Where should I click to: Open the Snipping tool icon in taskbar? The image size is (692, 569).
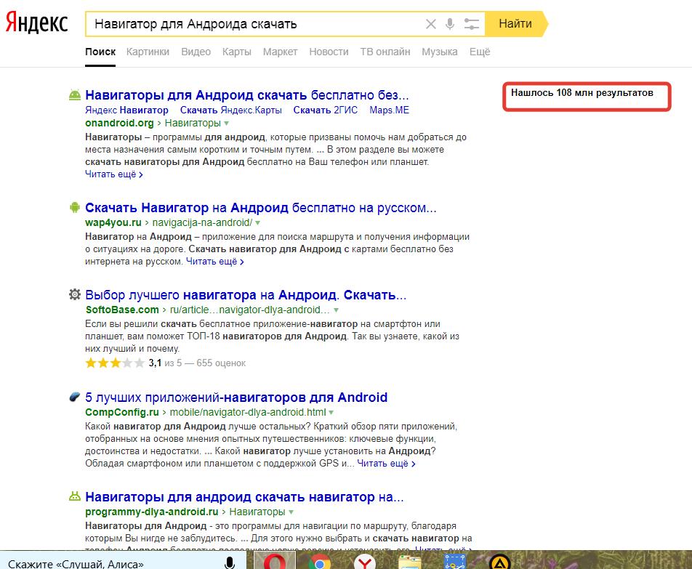pos(455,563)
